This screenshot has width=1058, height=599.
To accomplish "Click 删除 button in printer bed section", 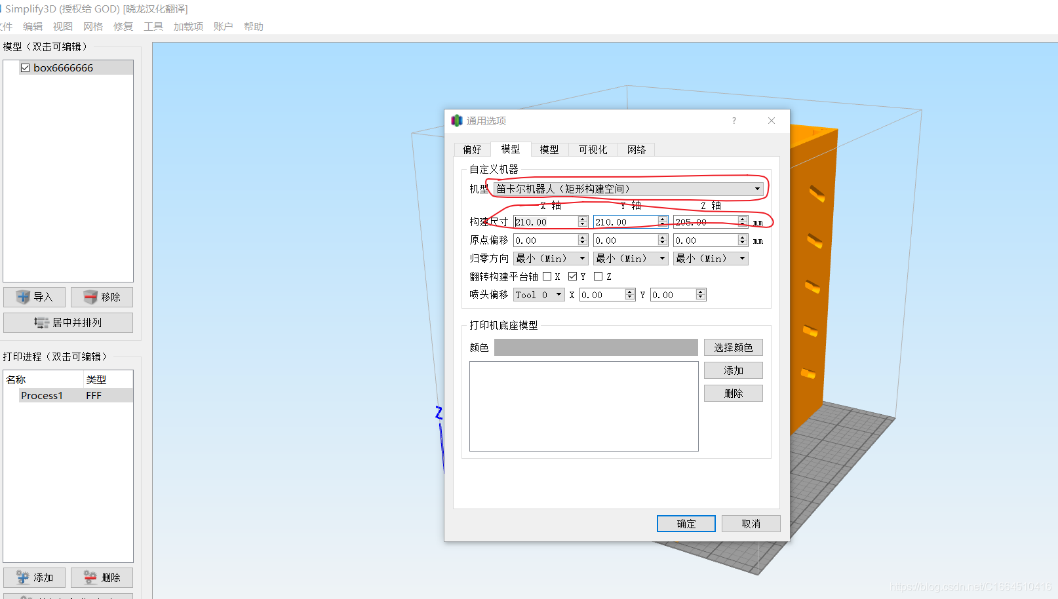I will tap(734, 393).
